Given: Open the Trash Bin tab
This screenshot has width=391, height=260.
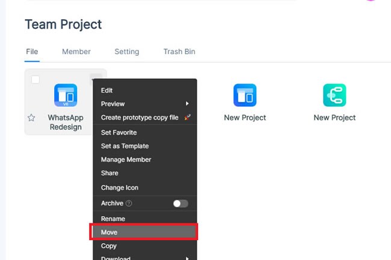Looking at the screenshot, I should tap(179, 52).
